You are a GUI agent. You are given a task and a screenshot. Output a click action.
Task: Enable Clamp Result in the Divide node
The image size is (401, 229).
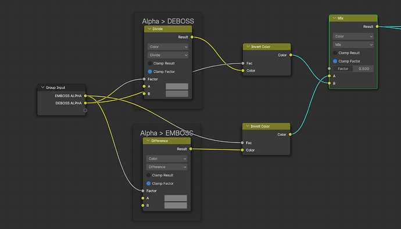[150, 63]
